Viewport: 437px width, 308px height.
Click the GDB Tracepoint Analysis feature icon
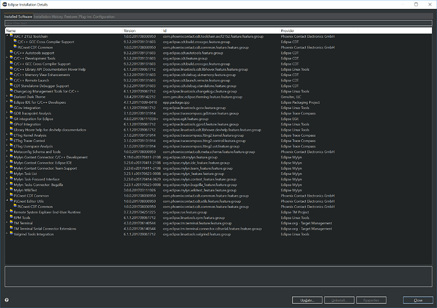point(11,113)
